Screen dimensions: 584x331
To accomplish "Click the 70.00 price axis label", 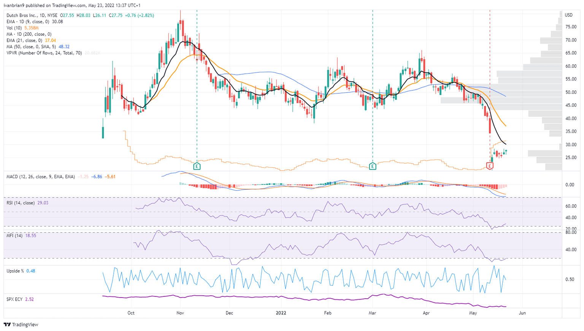I will tap(571, 40).
